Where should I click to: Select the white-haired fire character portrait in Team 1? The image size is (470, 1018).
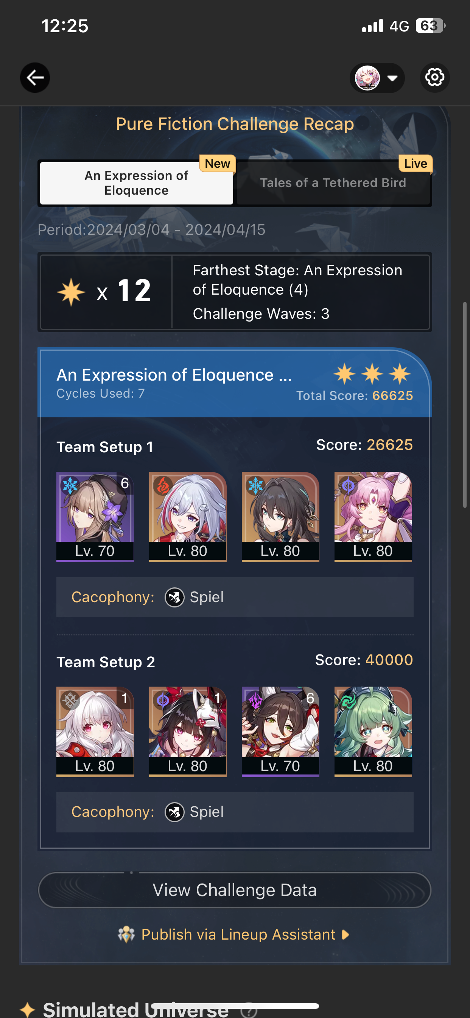[x=188, y=517]
